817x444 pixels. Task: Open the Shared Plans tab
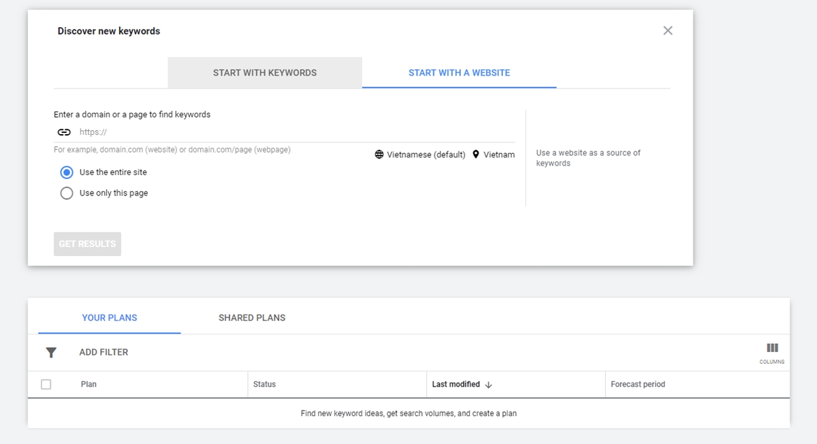(x=252, y=318)
